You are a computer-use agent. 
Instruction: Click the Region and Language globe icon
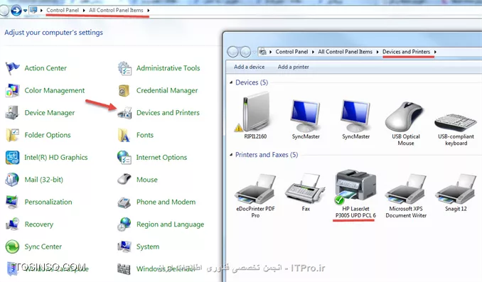tap(124, 224)
